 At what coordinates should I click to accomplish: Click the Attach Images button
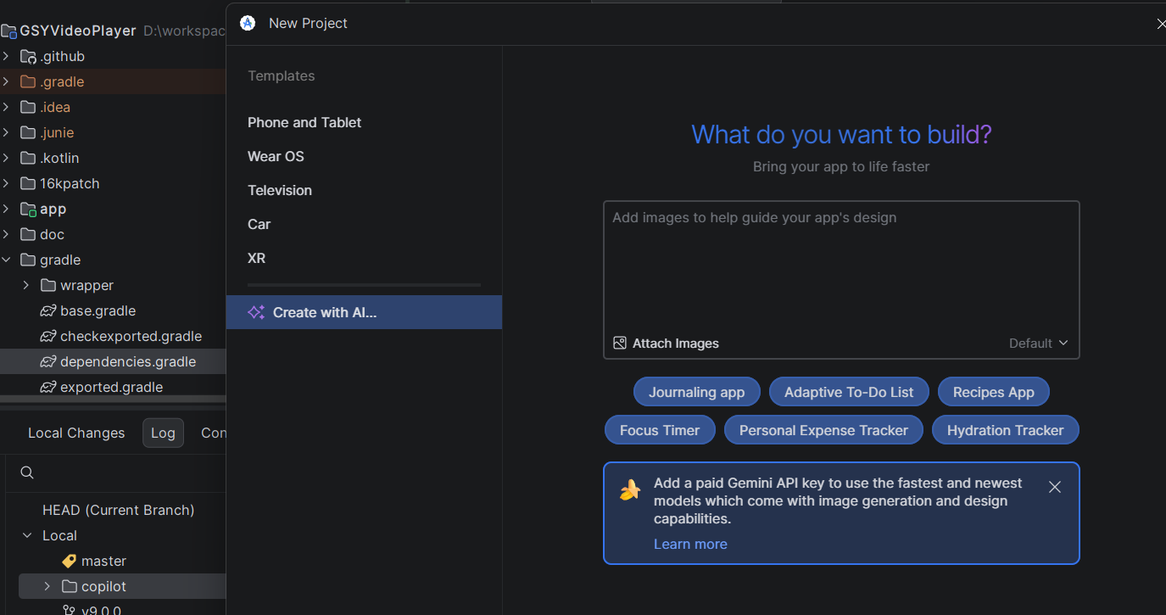666,344
